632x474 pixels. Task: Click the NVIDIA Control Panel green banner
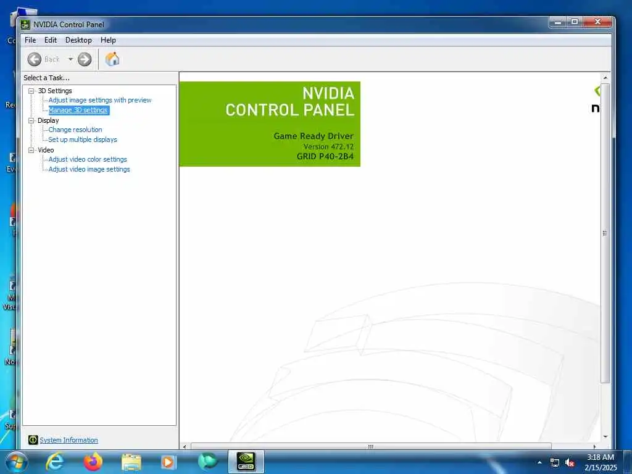tap(270, 123)
